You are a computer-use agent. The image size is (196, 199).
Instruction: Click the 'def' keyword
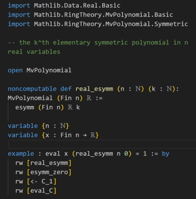tap(66, 89)
